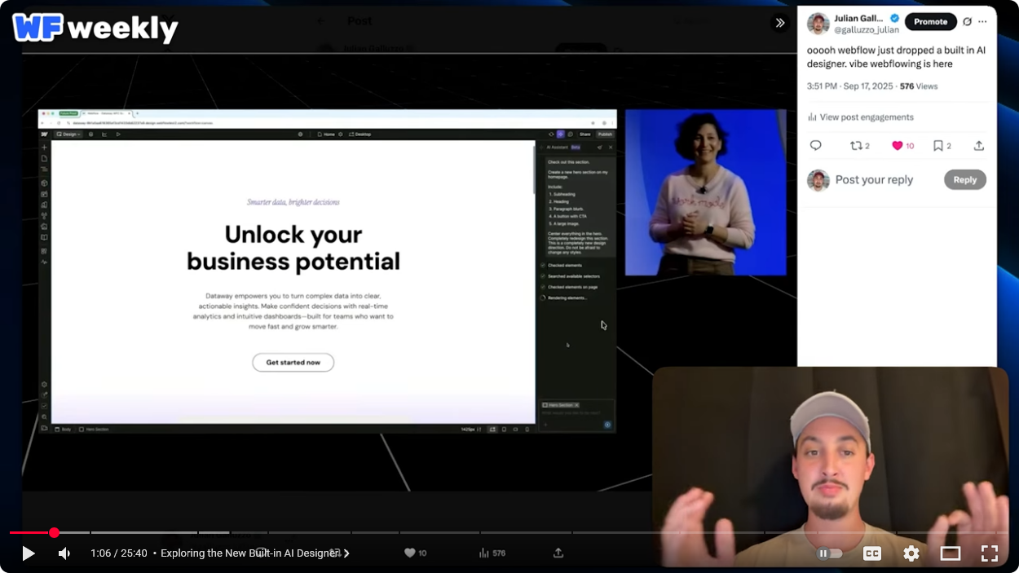Enter fullscreen mode
The height and width of the screenshot is (573, 1019).
(989, 553)
